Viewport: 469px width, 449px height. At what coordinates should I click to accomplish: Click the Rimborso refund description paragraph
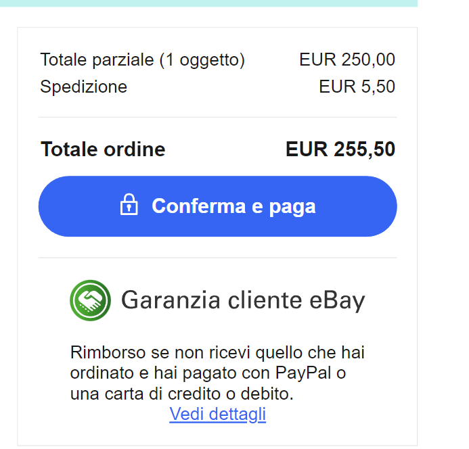(217, 373)
